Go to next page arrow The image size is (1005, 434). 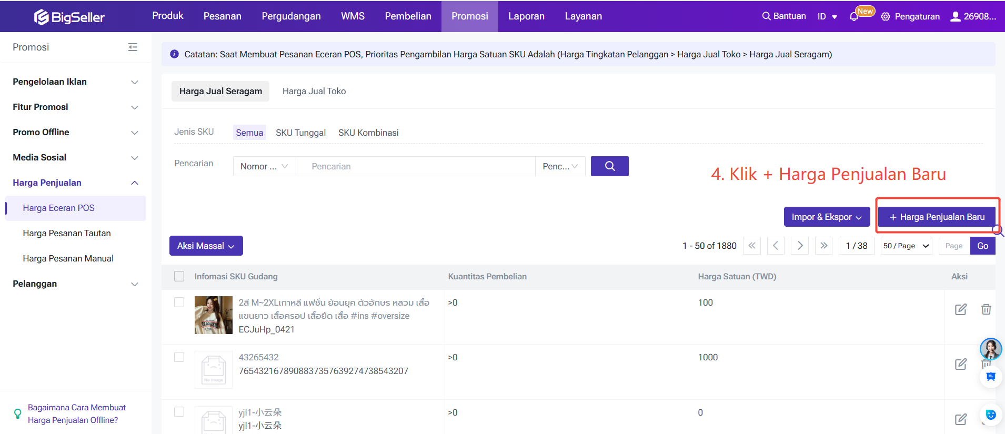coord(800,246)
